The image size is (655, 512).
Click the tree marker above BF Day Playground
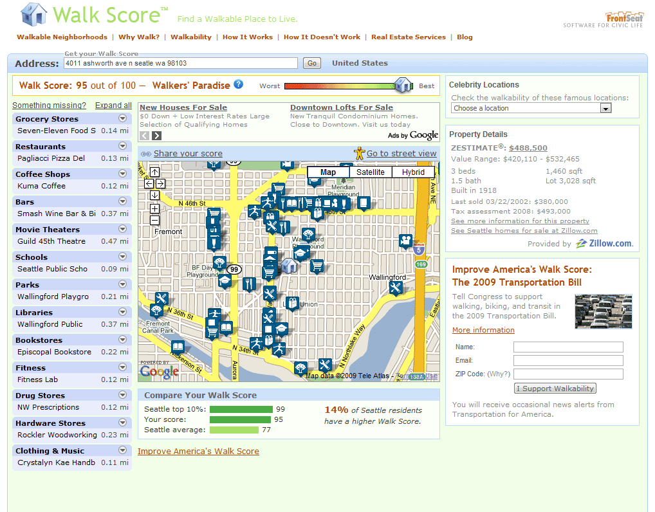[x=219, y=262]
